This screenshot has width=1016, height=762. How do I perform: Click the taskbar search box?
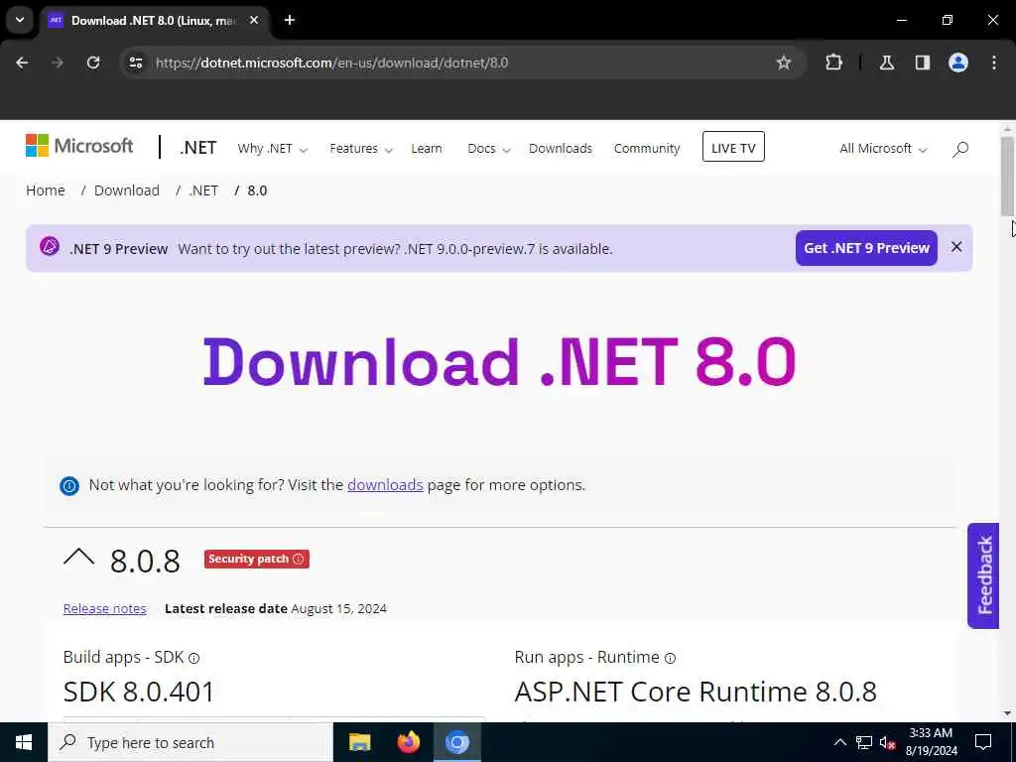click(x=190, y=742)
